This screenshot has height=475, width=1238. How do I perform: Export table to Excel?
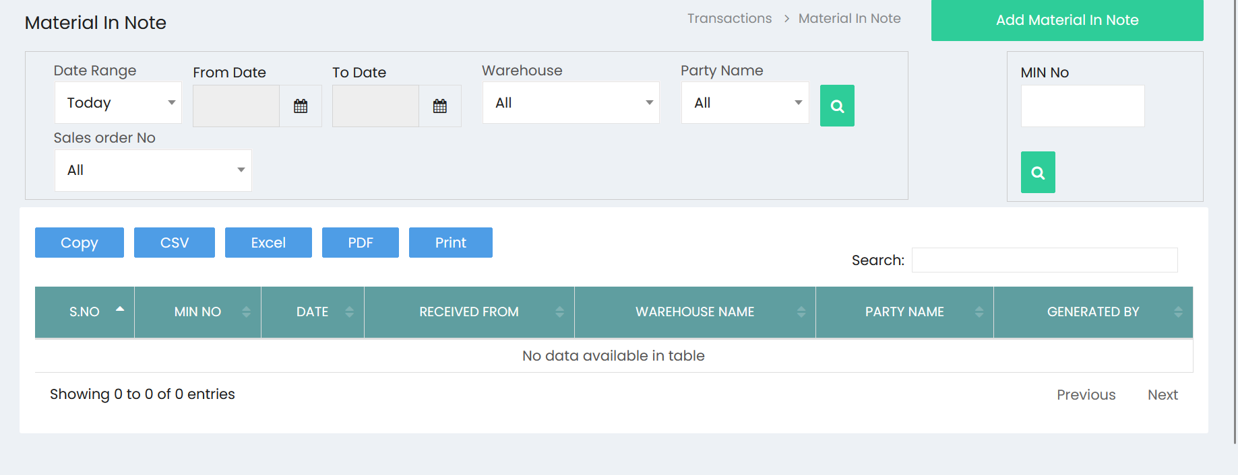point(268,242)
